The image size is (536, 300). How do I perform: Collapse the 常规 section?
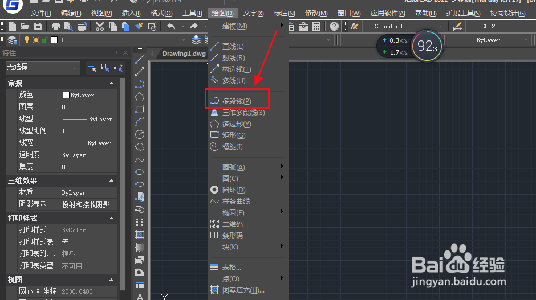[x=111, y=83]
